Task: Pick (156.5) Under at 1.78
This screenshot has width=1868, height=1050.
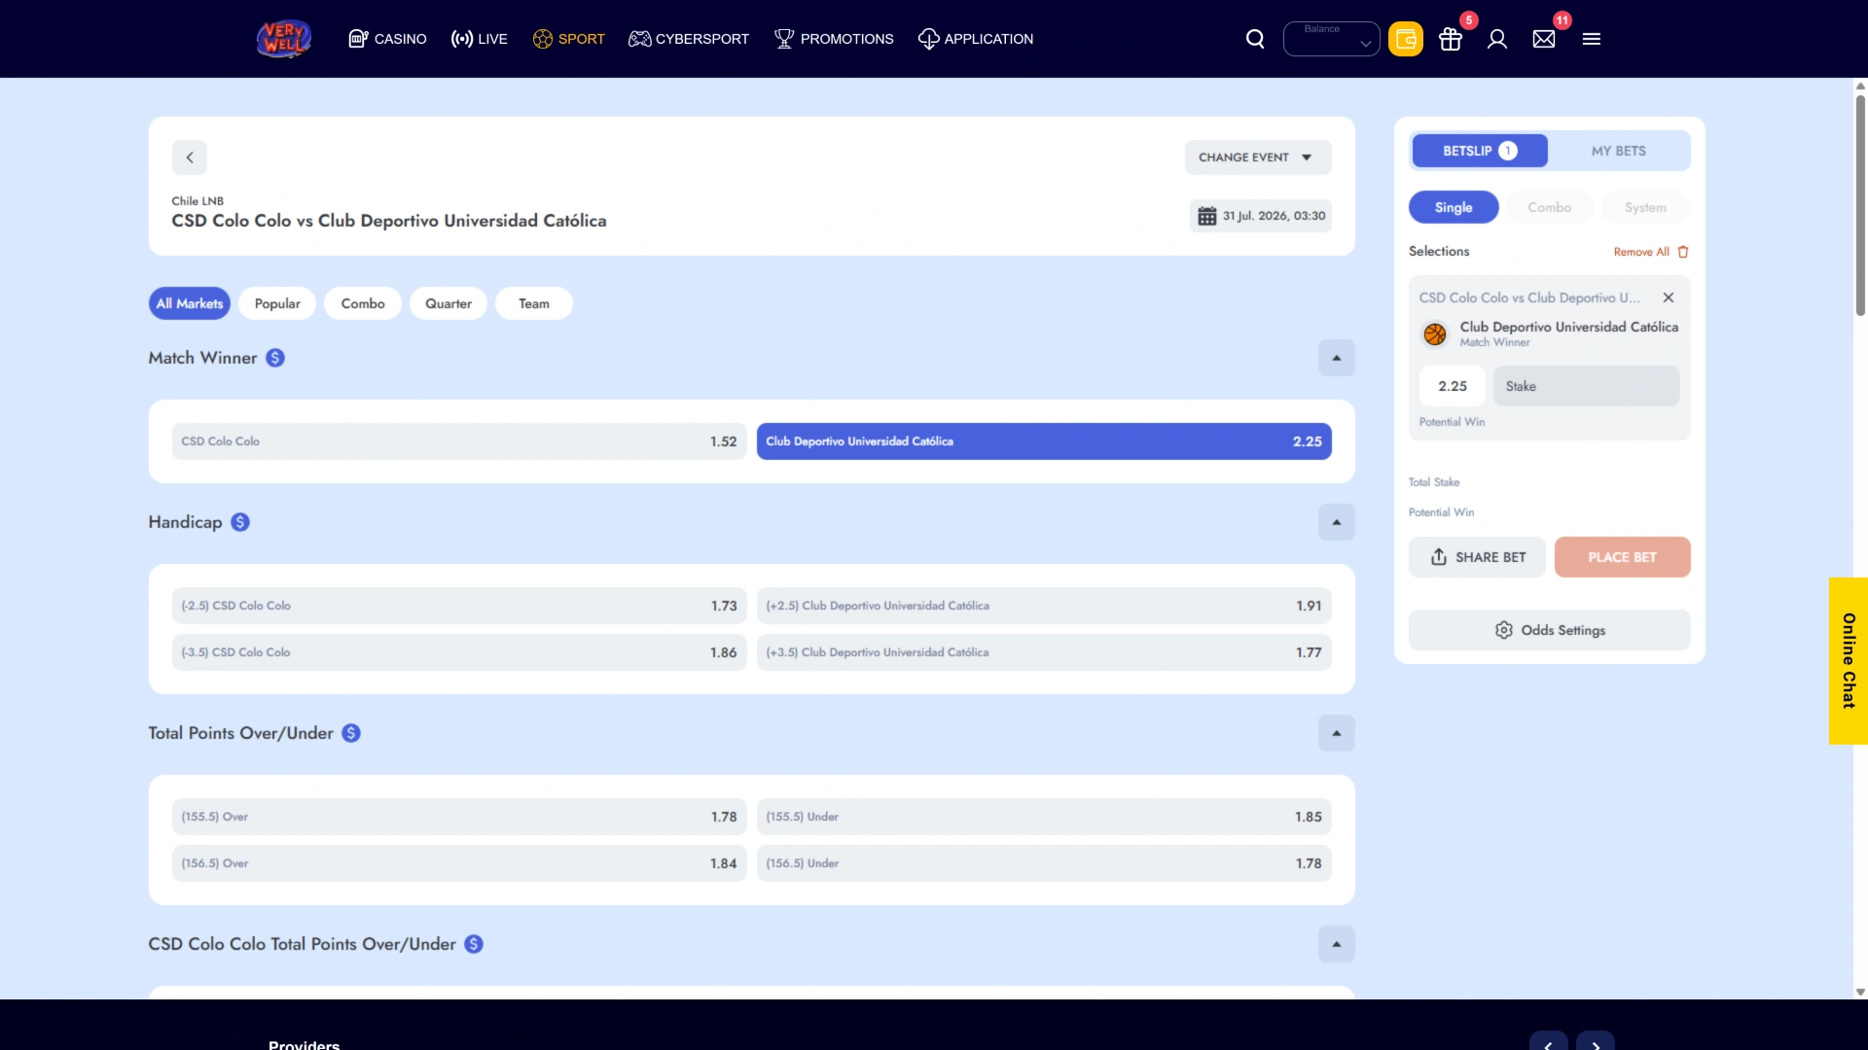Action: tap(1044, 863)
